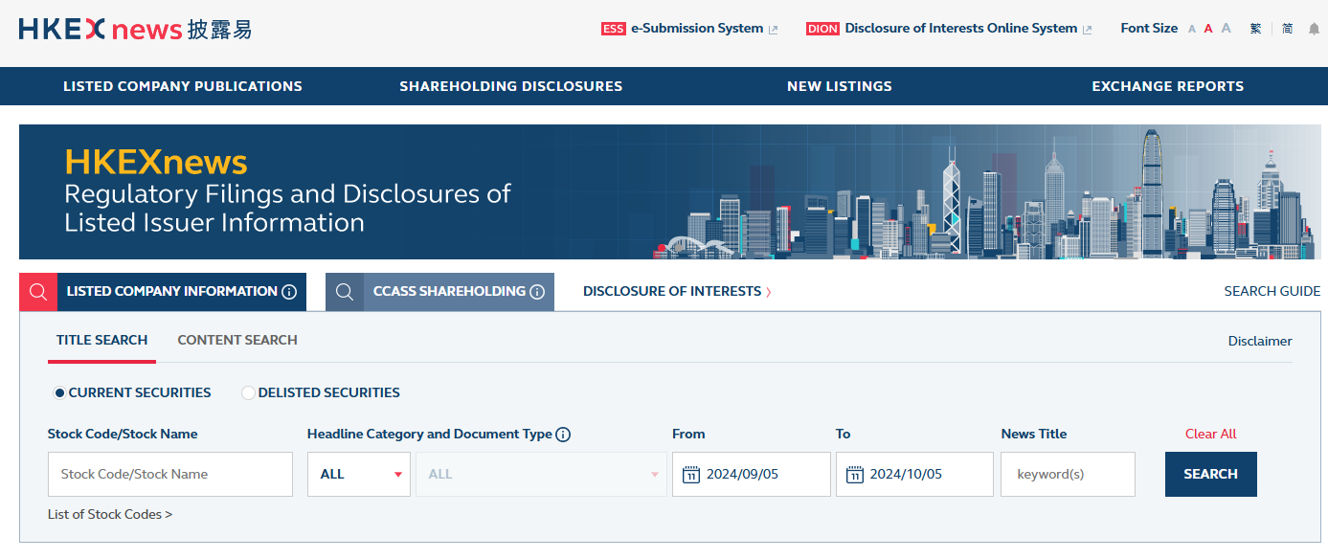This screenshot has width=1328, height=559.
Task: Open the Disclaimer link
Action: pyautogui.click(x=1260, y=341)
